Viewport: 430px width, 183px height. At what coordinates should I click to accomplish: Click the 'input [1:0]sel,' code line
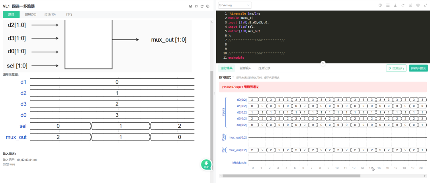tap(241, 27)
